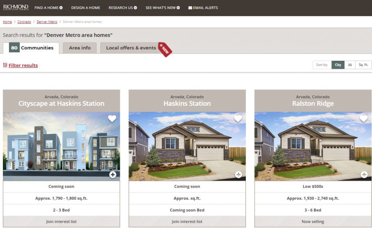Click 'Coming soon' on Cityscape card
This screenshot has width=372, height=228.
[61, 187]
